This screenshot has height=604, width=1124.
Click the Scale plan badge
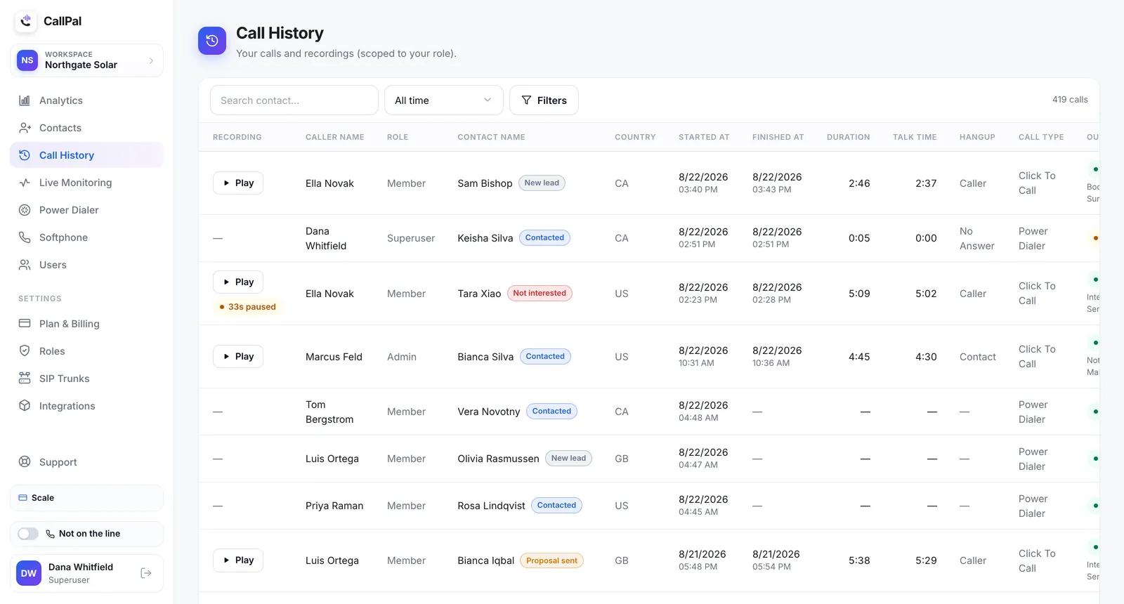click(x=86, y=498)
